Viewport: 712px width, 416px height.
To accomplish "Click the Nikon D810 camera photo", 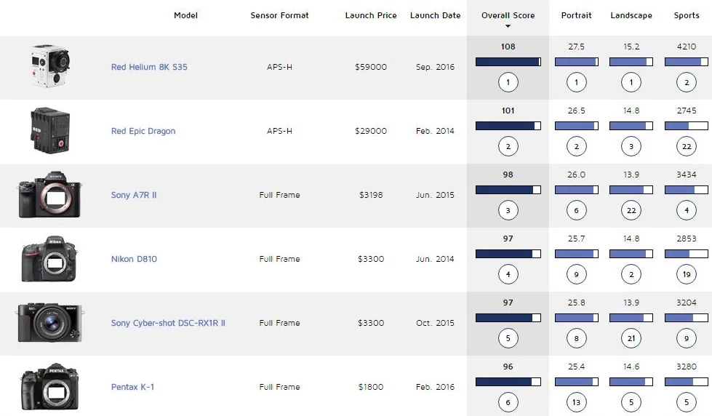I will point(50,259).
